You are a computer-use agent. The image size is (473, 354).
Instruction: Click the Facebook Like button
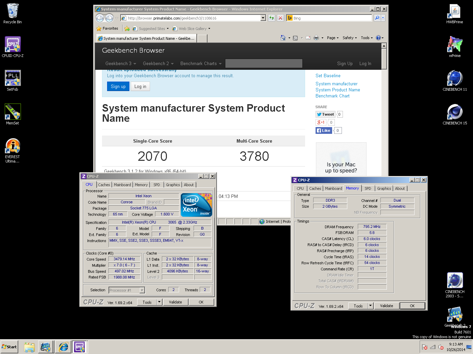[x=324, y=130]
